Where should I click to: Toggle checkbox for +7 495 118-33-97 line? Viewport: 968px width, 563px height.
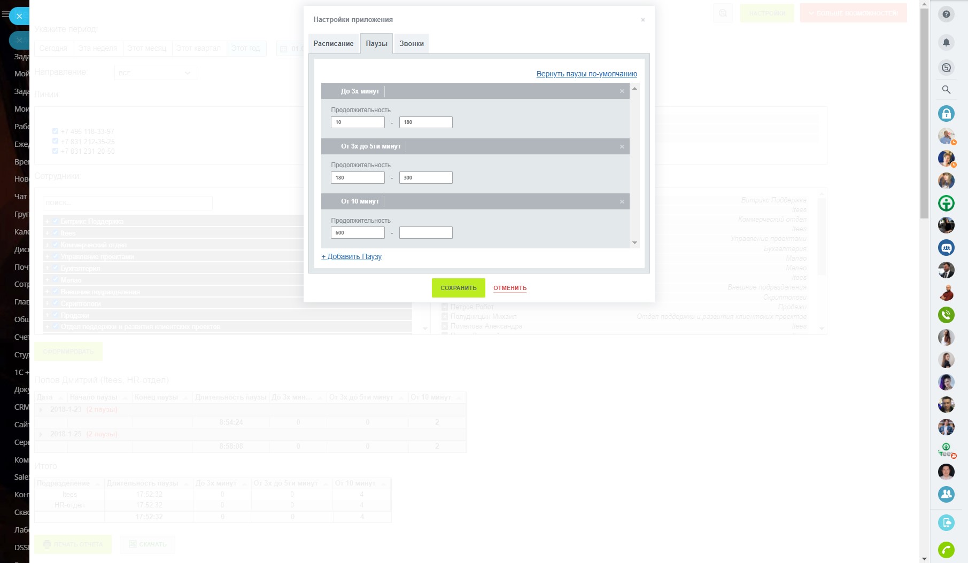[x=55, y=131]
